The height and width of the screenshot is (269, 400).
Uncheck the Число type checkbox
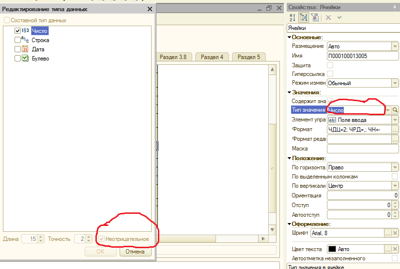click(x=18, y=31)
